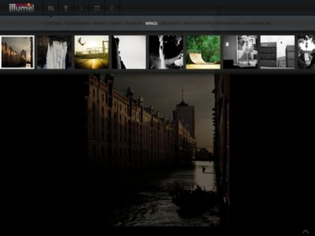Open the info icon section
The height and width of the screenshot is (236, 315).
coord(81,8)
